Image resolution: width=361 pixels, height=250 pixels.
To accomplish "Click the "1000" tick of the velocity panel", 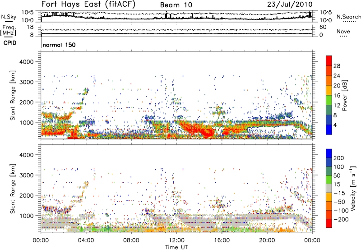I will pos(27,216).
